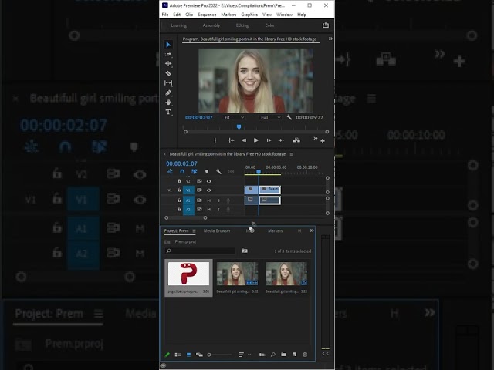Play the program monitor video
The width and height of the screenshot is (494, 370).
coord(256,140)
